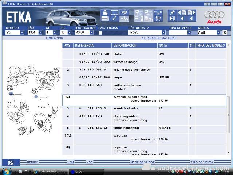The image size is (233, 175).
Task: Expand the Tipo de Venta dropdown
Action: 189,32
